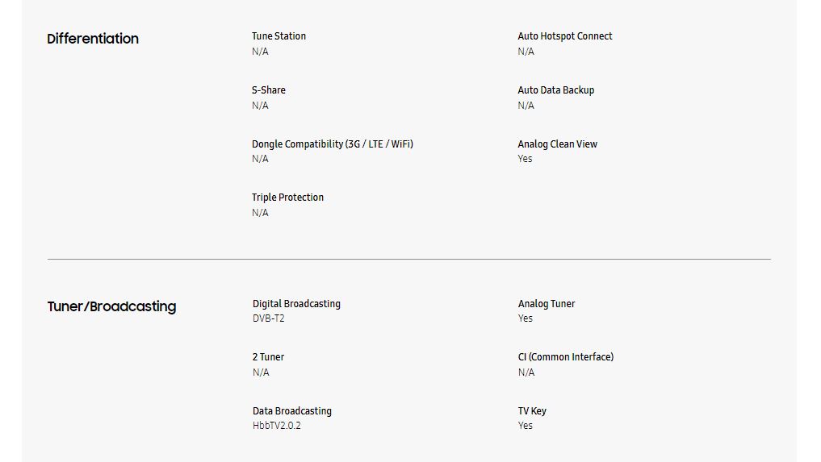Click the Analog Tuner spec label
Image resolution: width=821 pixels, height=462 pixels.
(x=546, y=304)
